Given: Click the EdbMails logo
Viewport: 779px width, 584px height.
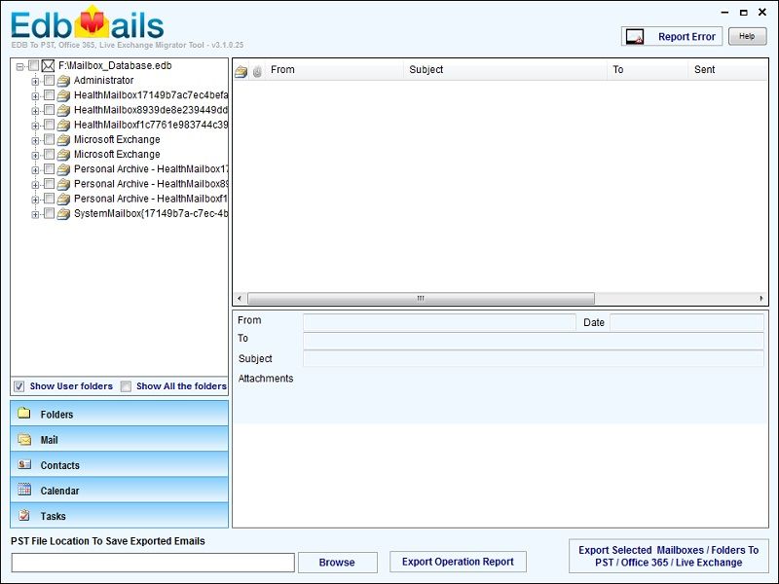Looking at the screenshot, I should 88,23.
